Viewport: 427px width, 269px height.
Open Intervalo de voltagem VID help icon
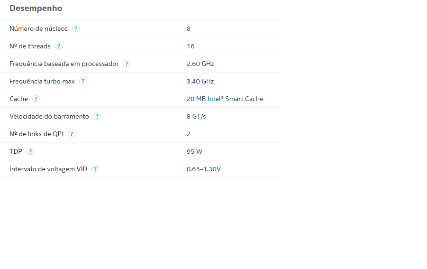[x=95, y=169]
